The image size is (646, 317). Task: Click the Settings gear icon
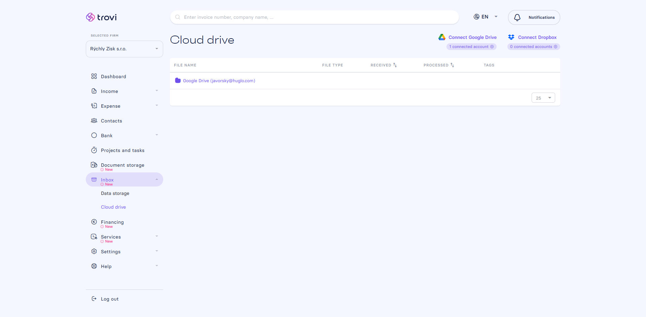click(x=94, y=252)
